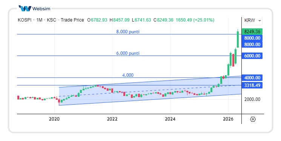281x141 pixels.
Task: Click the 2026 time axis label
Action: [228, 119]
